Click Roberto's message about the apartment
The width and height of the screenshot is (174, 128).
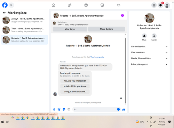pos(85,67)
